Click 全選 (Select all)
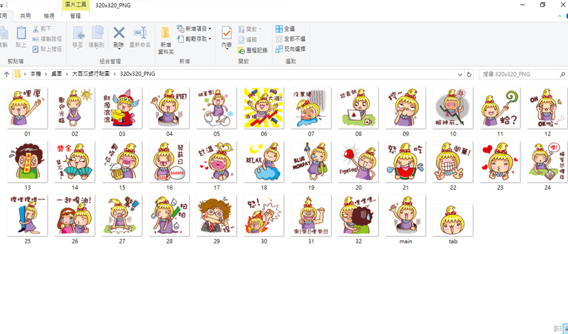 tap(285, 28)
